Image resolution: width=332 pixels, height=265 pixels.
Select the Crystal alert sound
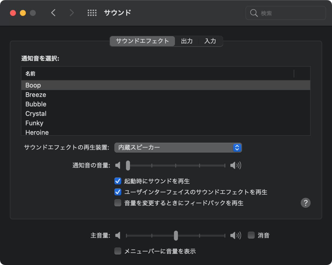pyautogui.click(x=36, y=114)
